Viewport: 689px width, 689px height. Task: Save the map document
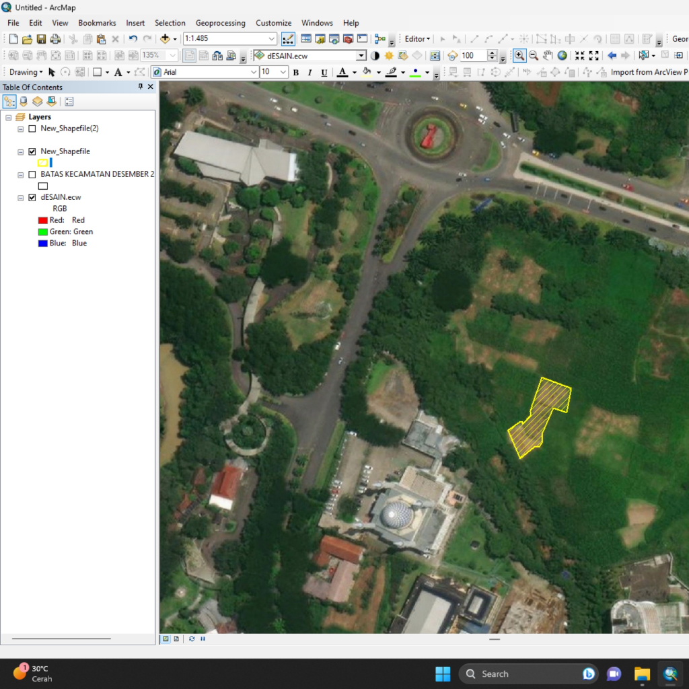[41, 39]
